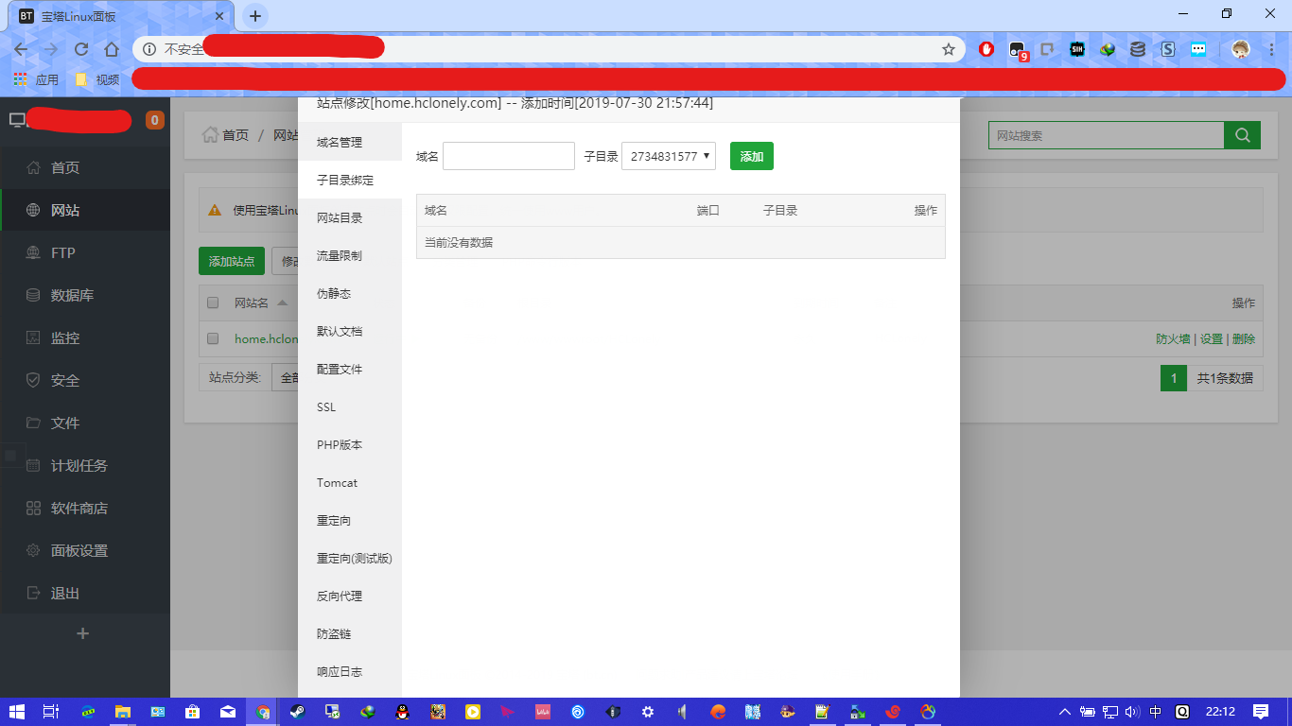Click the Chrome profile avatar
This screenshot has width=1292, height=726.
pos(1241,49)
